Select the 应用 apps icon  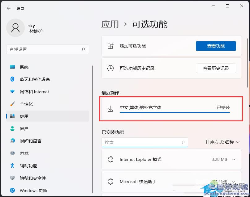click(12, 116)
